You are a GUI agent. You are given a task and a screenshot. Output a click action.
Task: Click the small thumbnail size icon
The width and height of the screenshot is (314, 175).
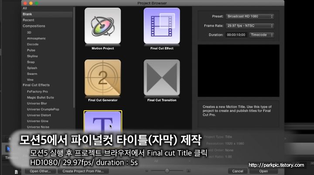pyautogui.click(x=147, y=171)
